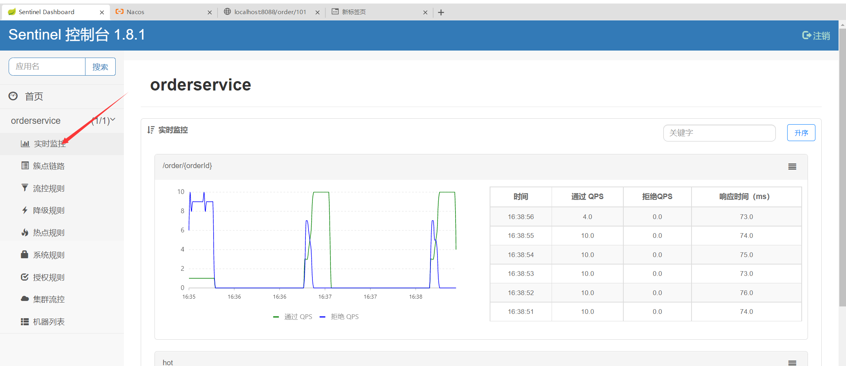
Task: Click the hotspot rules flame icon
Action: tap(25, 233)
